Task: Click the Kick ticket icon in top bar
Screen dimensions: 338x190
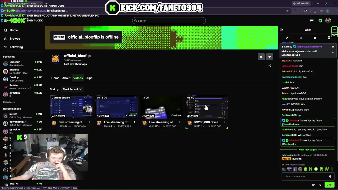Action: tap(312, 21)
